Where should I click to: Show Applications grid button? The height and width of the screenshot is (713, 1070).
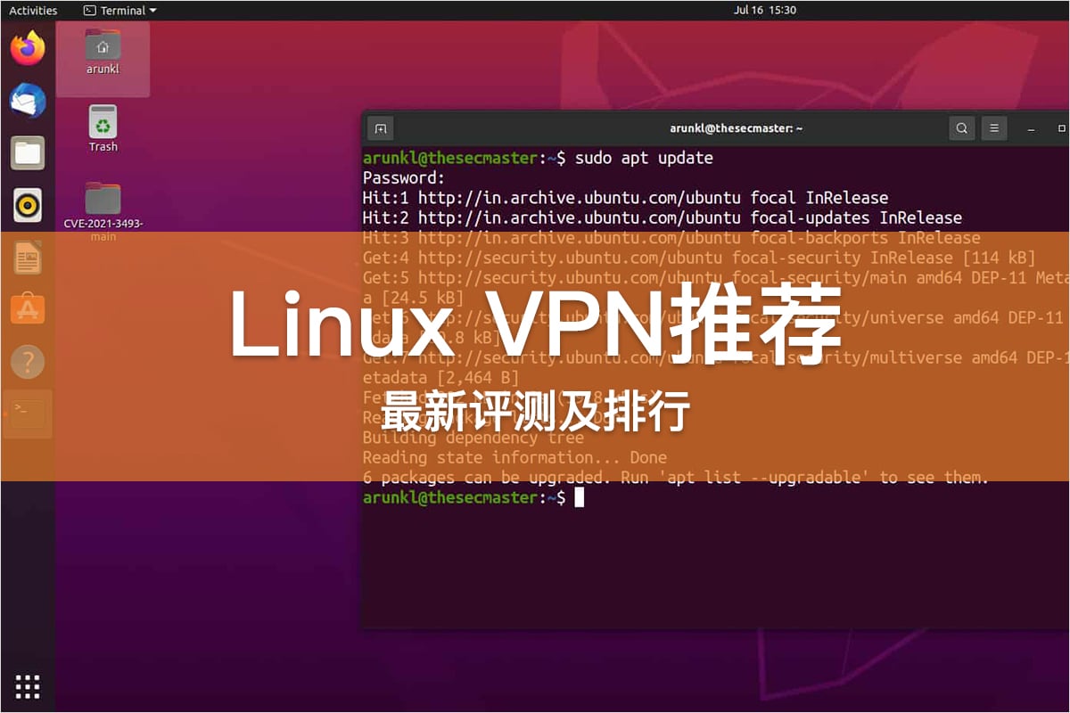28,686
